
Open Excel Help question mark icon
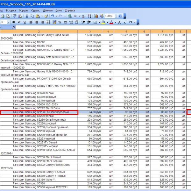pyautogui.click(x=120, y=16)
